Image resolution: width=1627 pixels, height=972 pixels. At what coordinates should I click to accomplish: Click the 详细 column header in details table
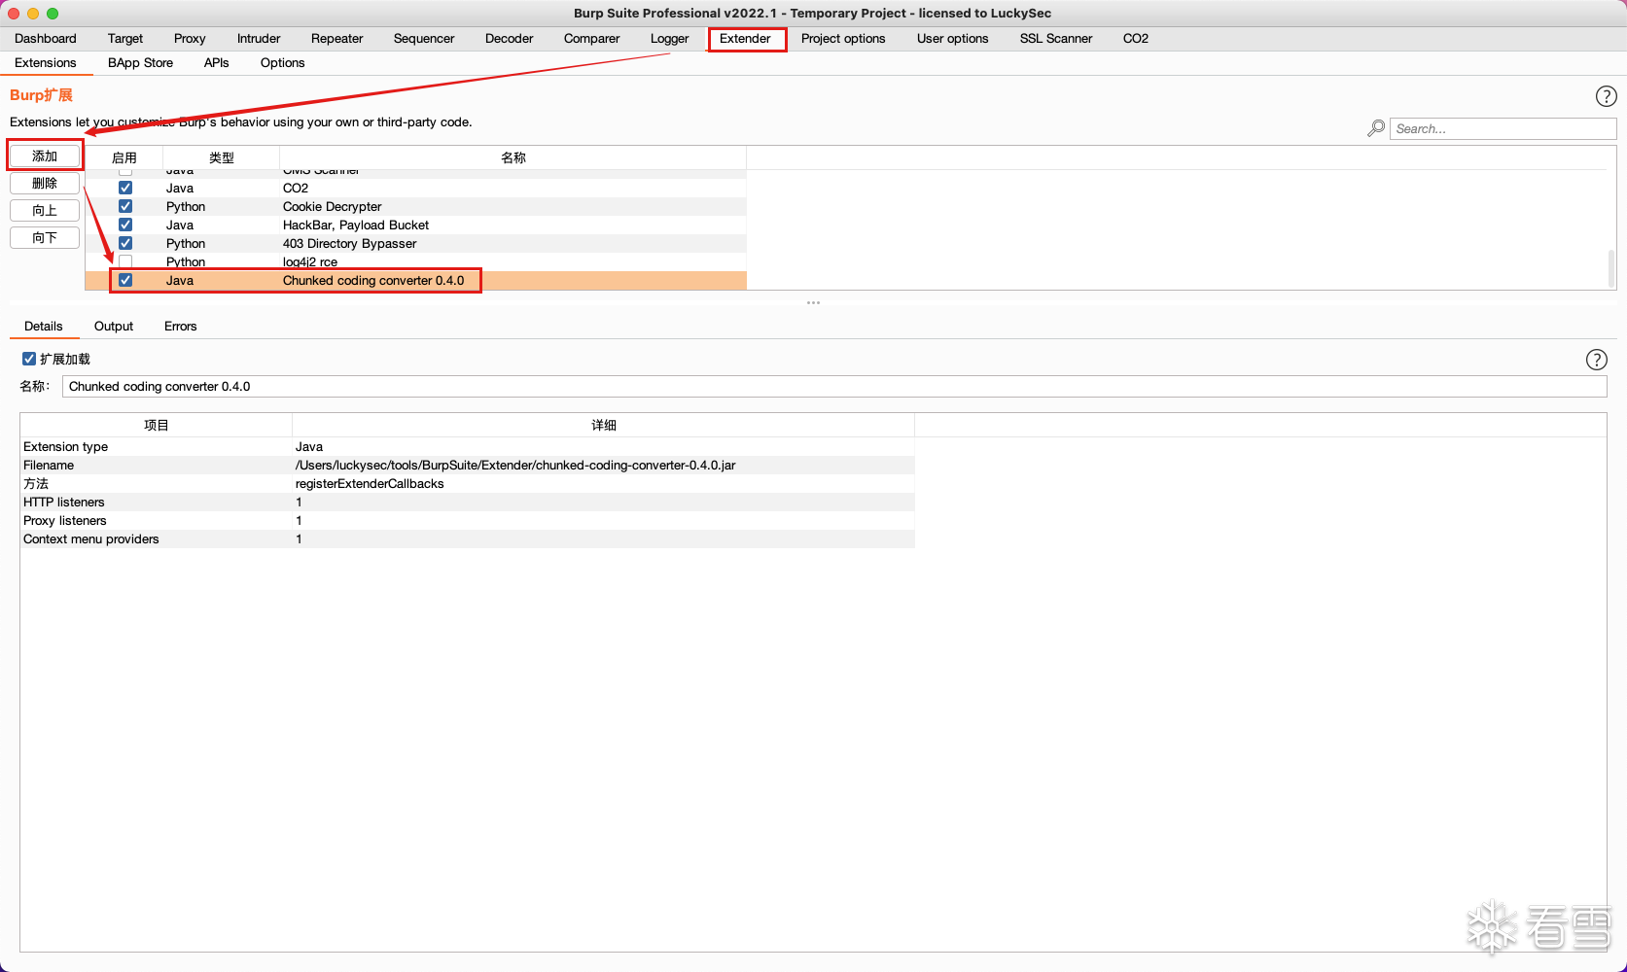(604, 425)
